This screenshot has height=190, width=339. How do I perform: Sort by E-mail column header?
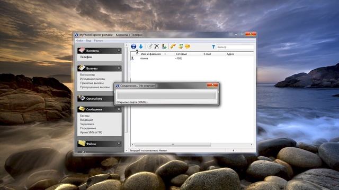point(207,54)
